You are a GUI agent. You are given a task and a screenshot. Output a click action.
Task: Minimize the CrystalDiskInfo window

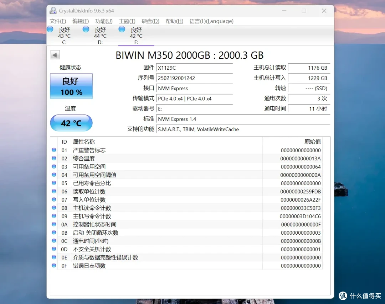(284, 11)
